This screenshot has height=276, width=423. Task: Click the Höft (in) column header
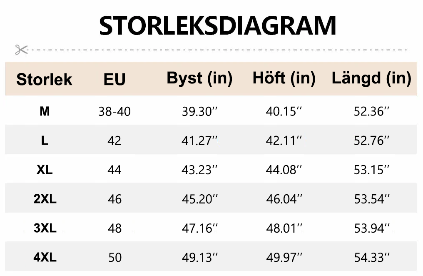tap(284, 78)
